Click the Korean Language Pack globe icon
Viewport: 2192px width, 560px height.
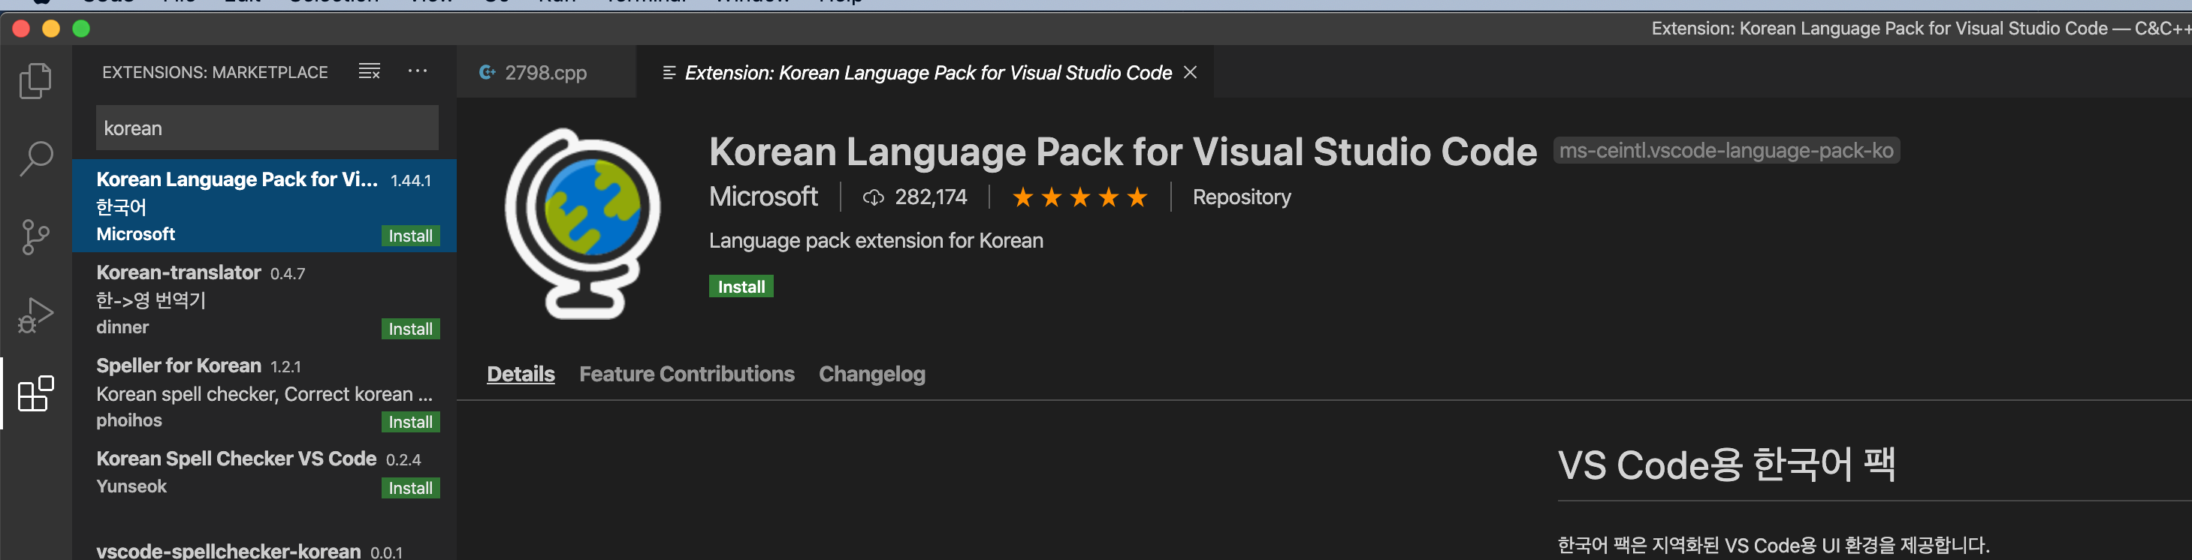coord(582,223)
